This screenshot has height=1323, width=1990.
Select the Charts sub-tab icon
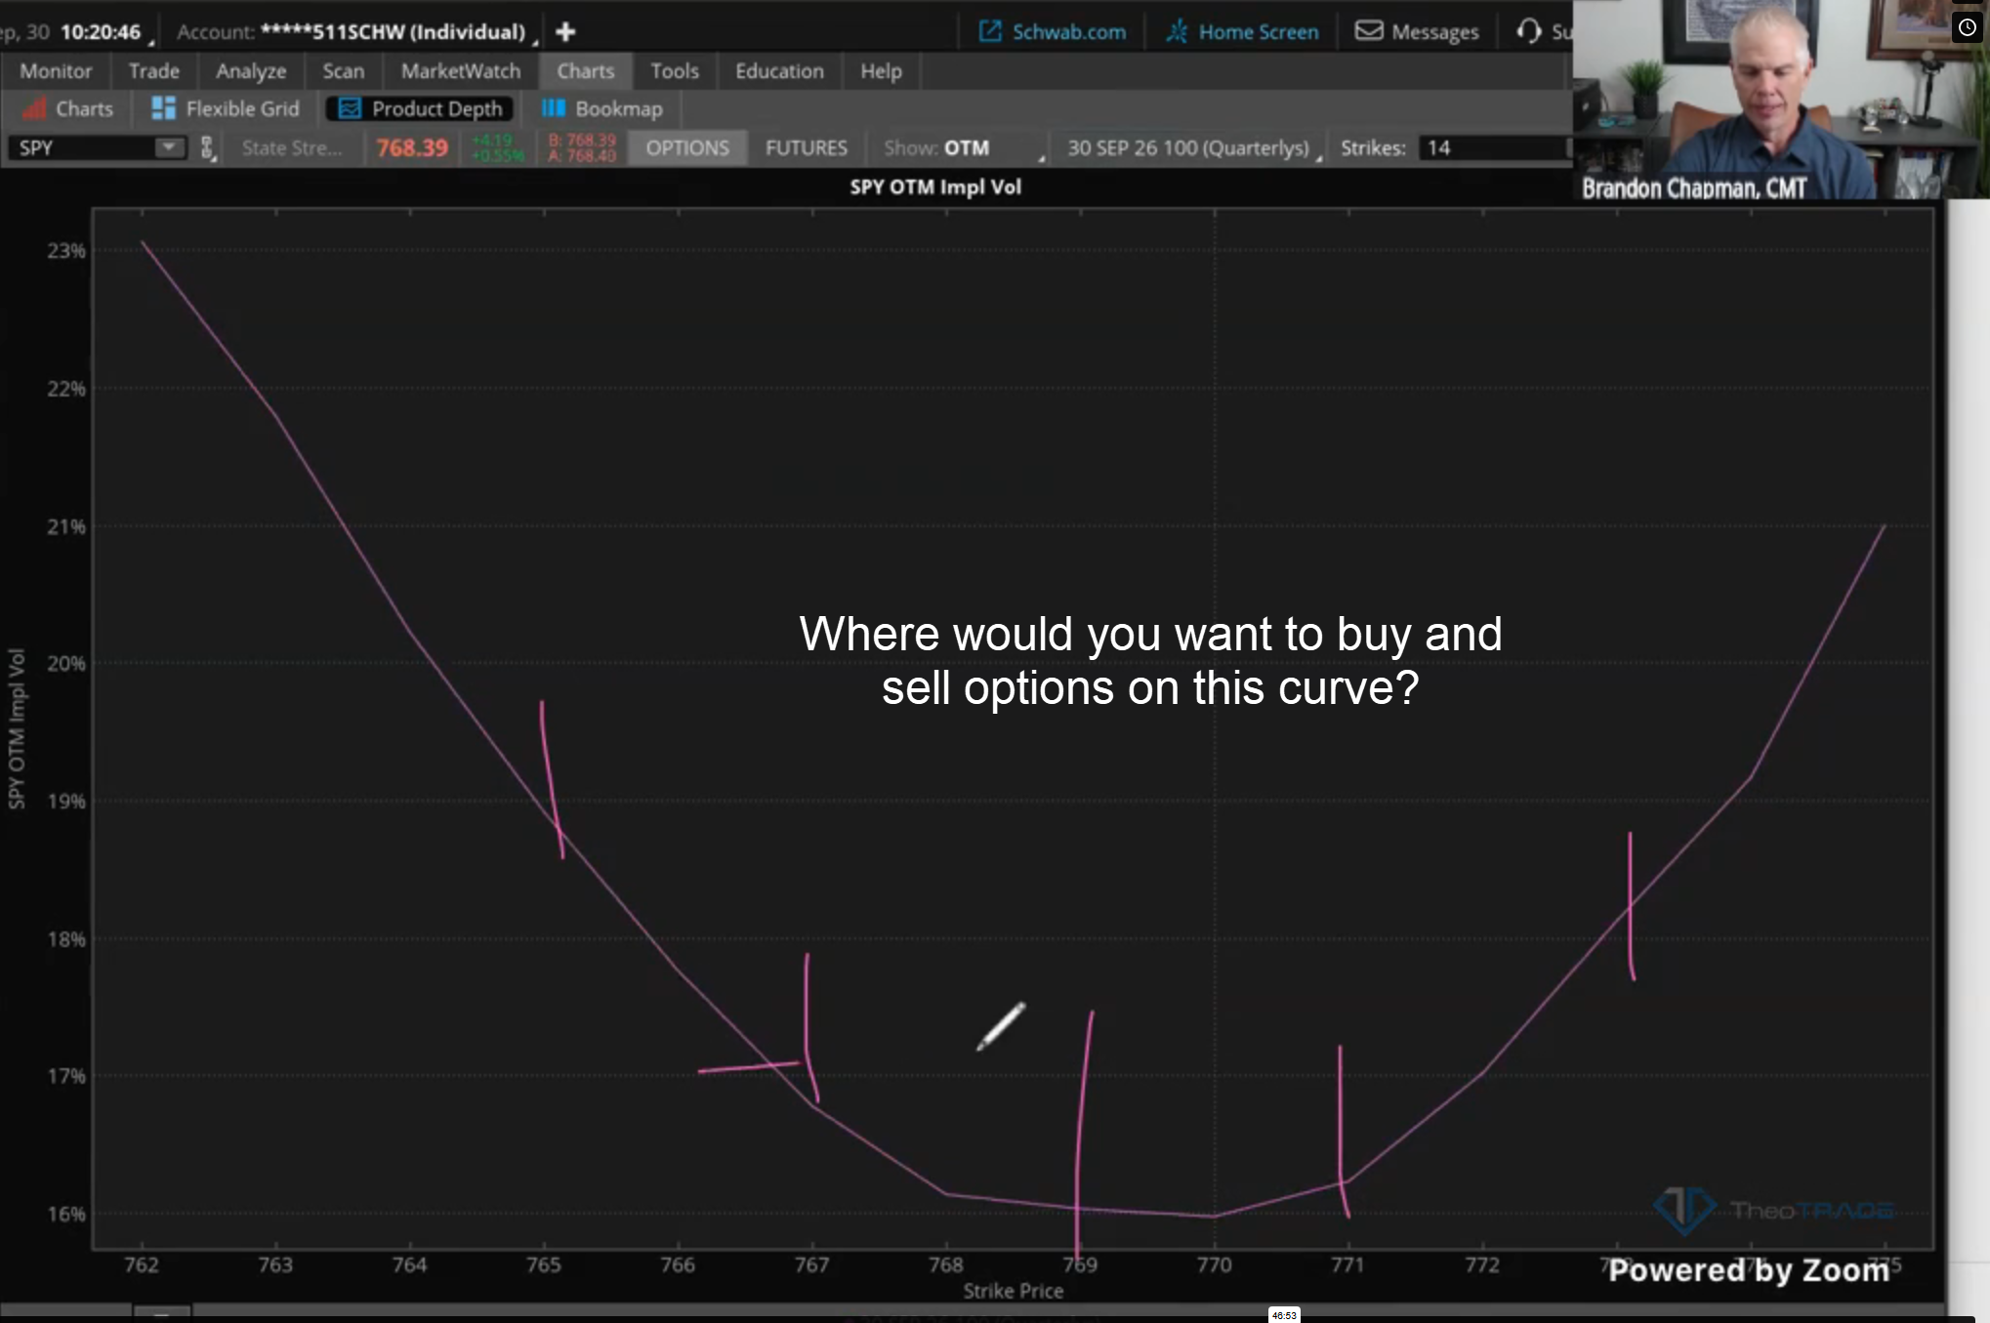[x=34, y=108]
